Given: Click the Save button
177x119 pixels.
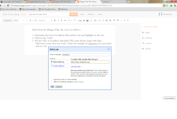Looking at the screenshot, I should (82, 14).
